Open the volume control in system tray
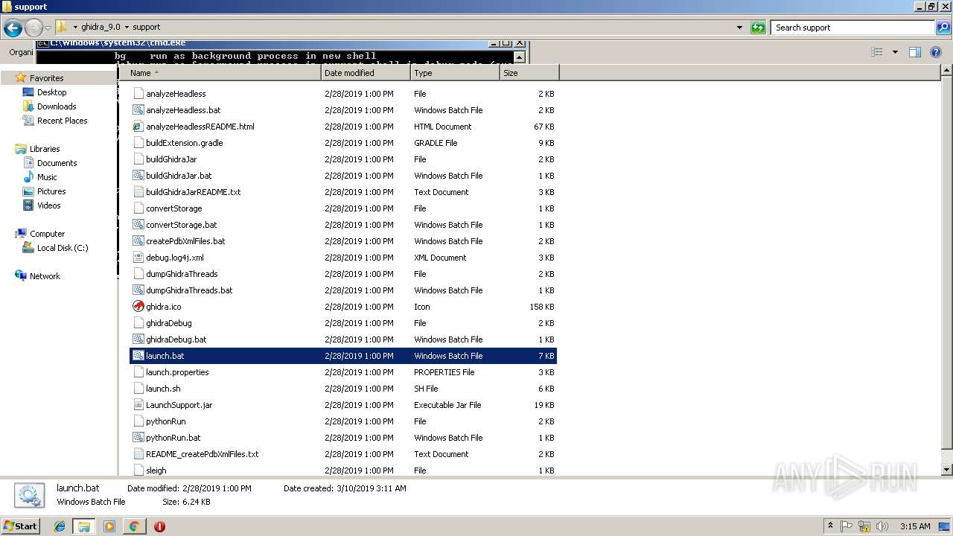 pyautogui.click(x=882, y=526)
